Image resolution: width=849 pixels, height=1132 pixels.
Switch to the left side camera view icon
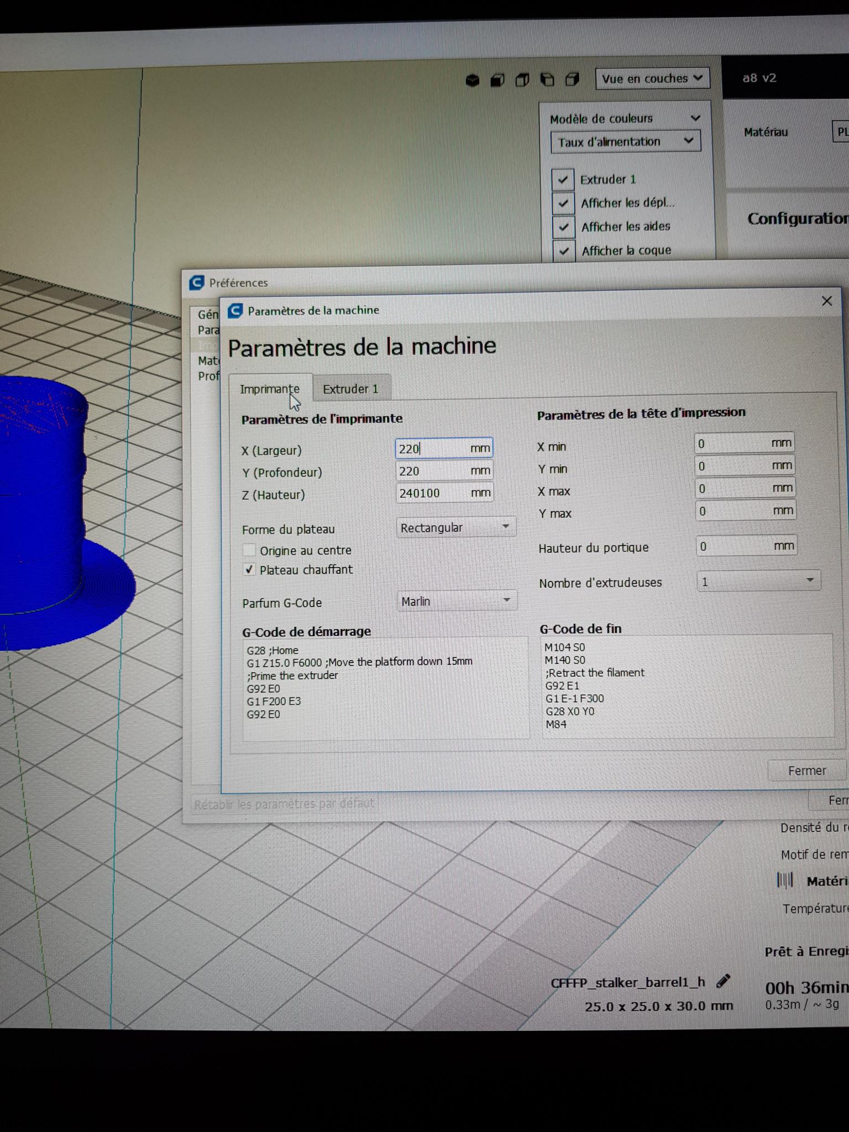coord(547,80)
